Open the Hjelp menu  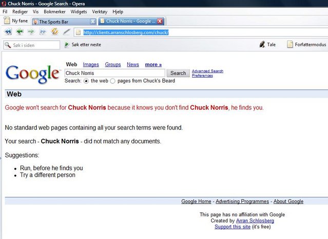tap(118, 12)
